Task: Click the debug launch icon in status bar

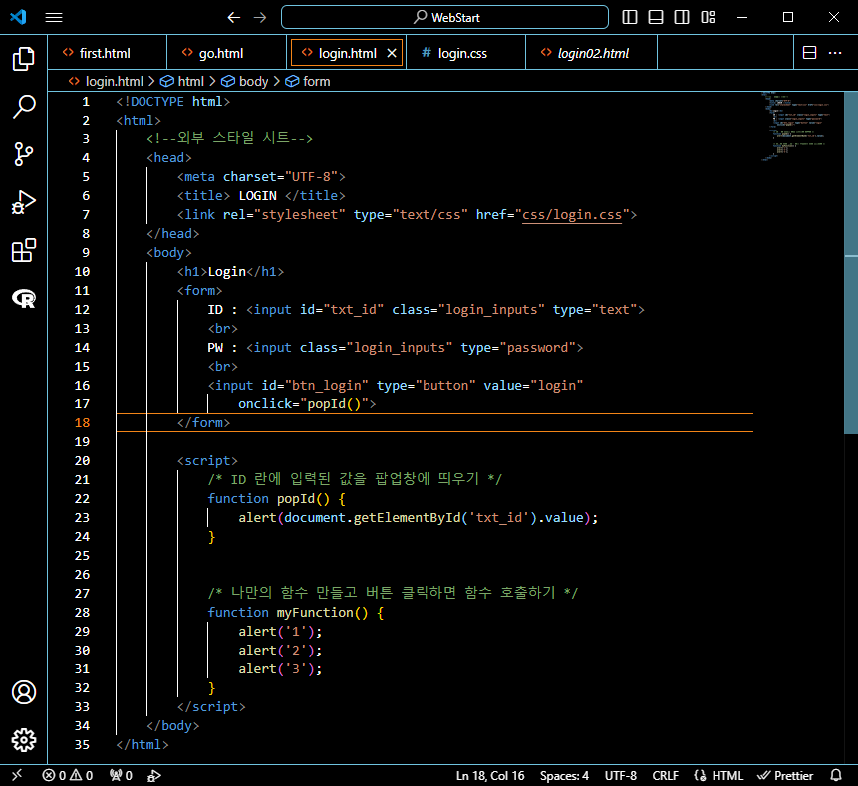Action: point(154,775)
